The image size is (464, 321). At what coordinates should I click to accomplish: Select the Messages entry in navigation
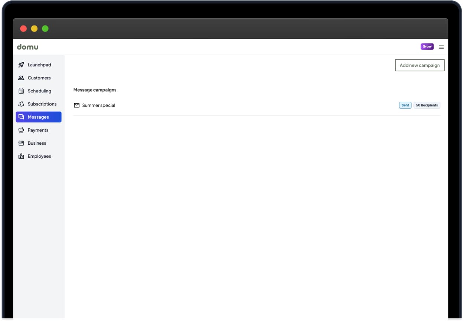pyautogui.click(x=39, y=117)
